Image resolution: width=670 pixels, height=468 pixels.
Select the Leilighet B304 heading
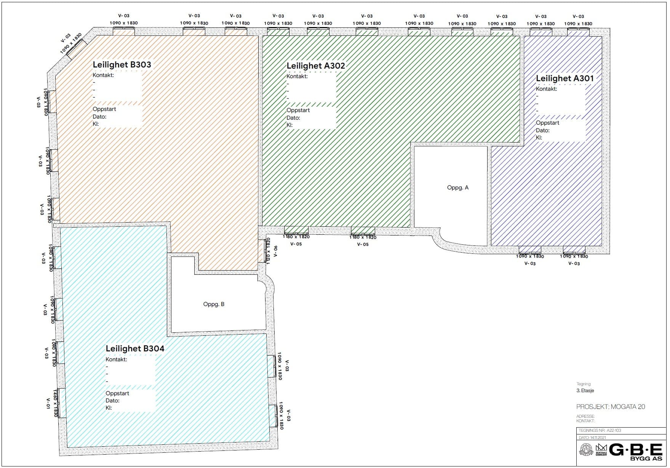pyautogui.click(x=135, y=348)
